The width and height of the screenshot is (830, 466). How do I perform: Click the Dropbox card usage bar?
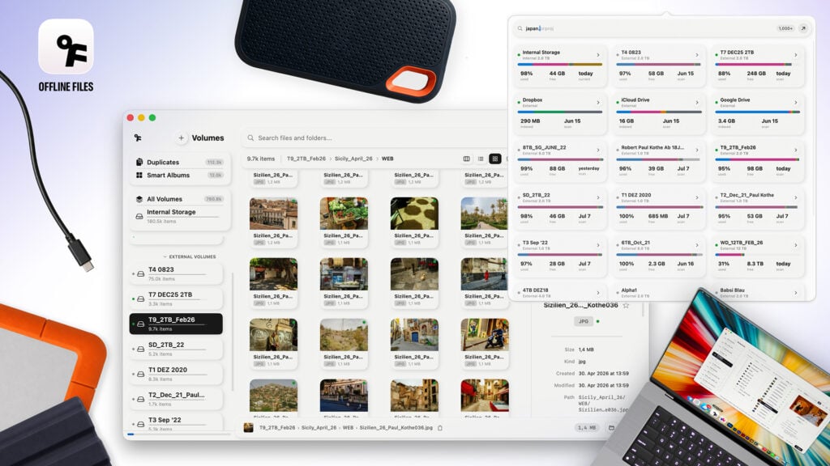coord(560,112)
